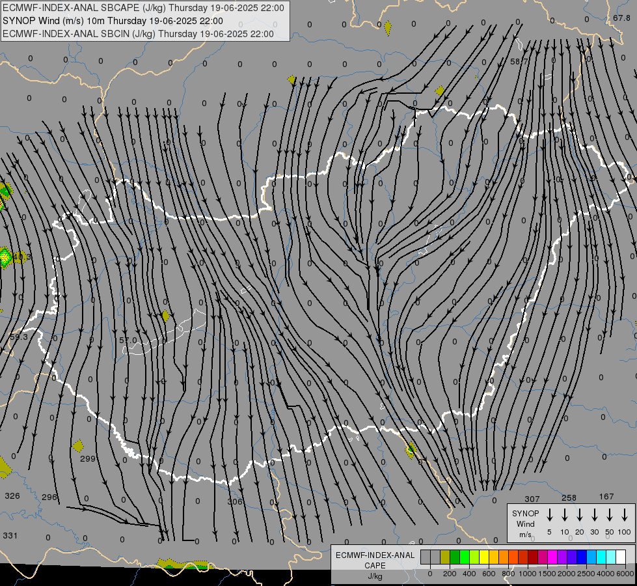Click the 40.3 value on the map
This screenshot has height=586, width=637.
coord(21,257)
